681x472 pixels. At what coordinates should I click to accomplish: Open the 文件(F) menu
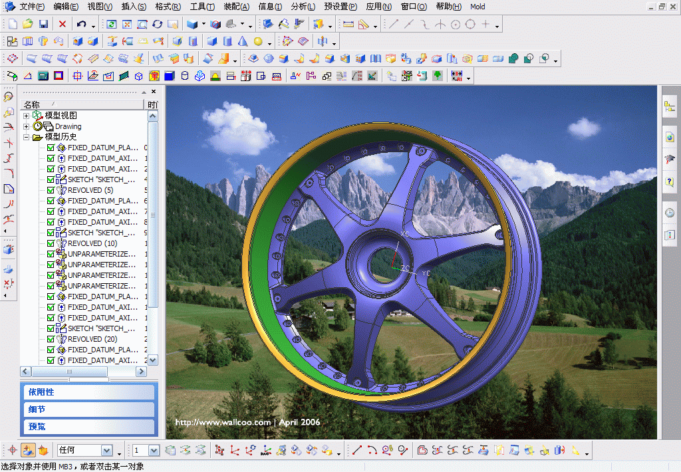(32, 7)
